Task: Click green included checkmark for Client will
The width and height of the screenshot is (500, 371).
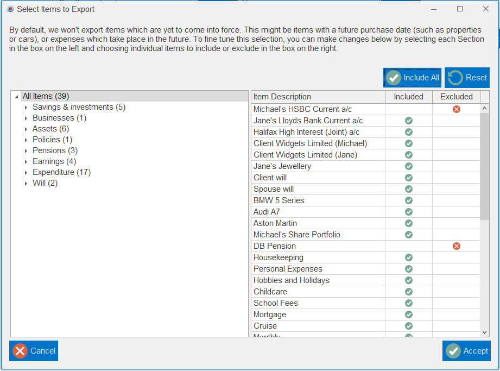Action: click(x=408, y=178)
